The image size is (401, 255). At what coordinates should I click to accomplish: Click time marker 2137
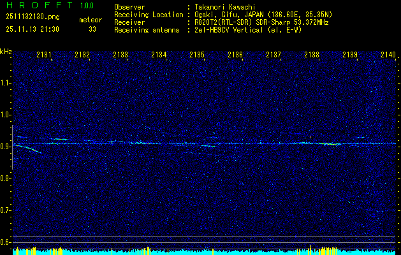point(273,54)
